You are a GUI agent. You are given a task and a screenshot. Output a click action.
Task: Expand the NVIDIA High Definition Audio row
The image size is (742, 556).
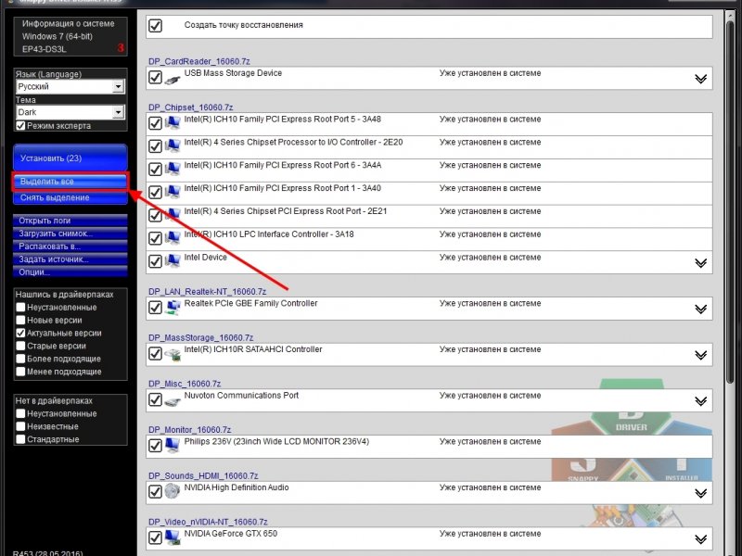click(x=701, y=493)
